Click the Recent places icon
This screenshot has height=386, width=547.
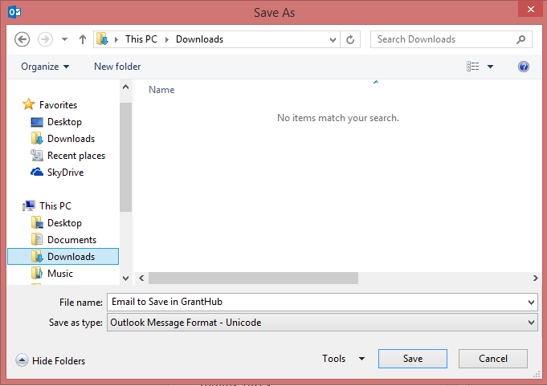click(x=37, y=156)
